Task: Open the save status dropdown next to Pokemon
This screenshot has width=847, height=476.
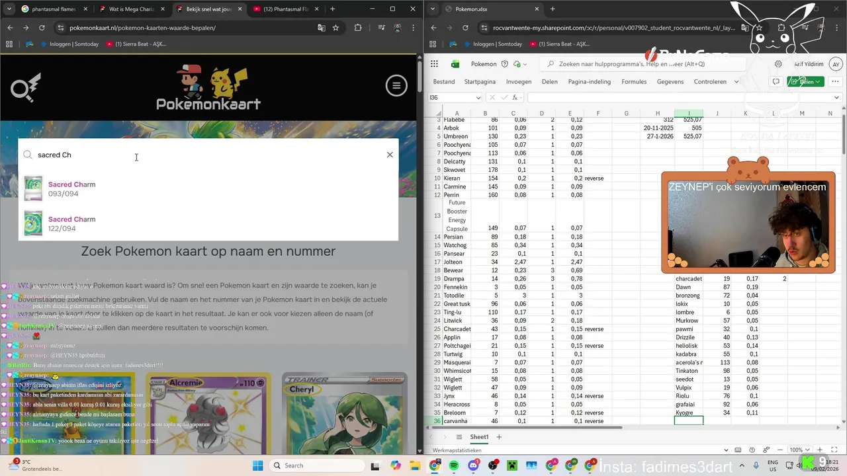Action: [525, 64]
